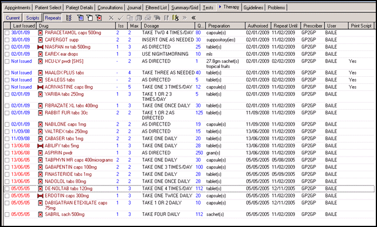
Task: Expand toolbar with grey double right chevron
Action: pos(185,18)
